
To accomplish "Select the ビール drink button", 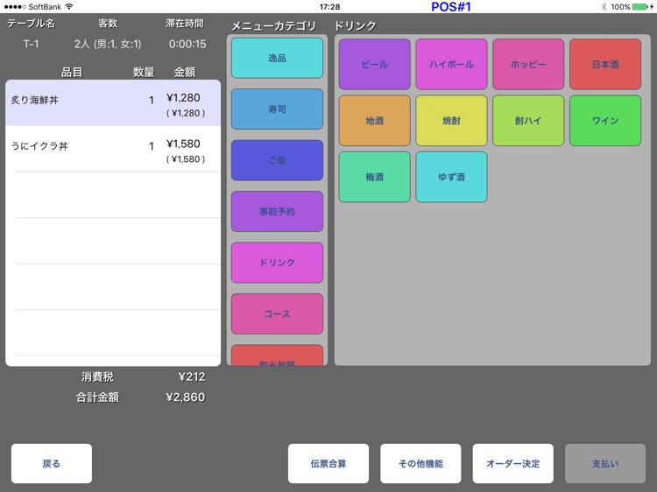I will click(374, 65).
